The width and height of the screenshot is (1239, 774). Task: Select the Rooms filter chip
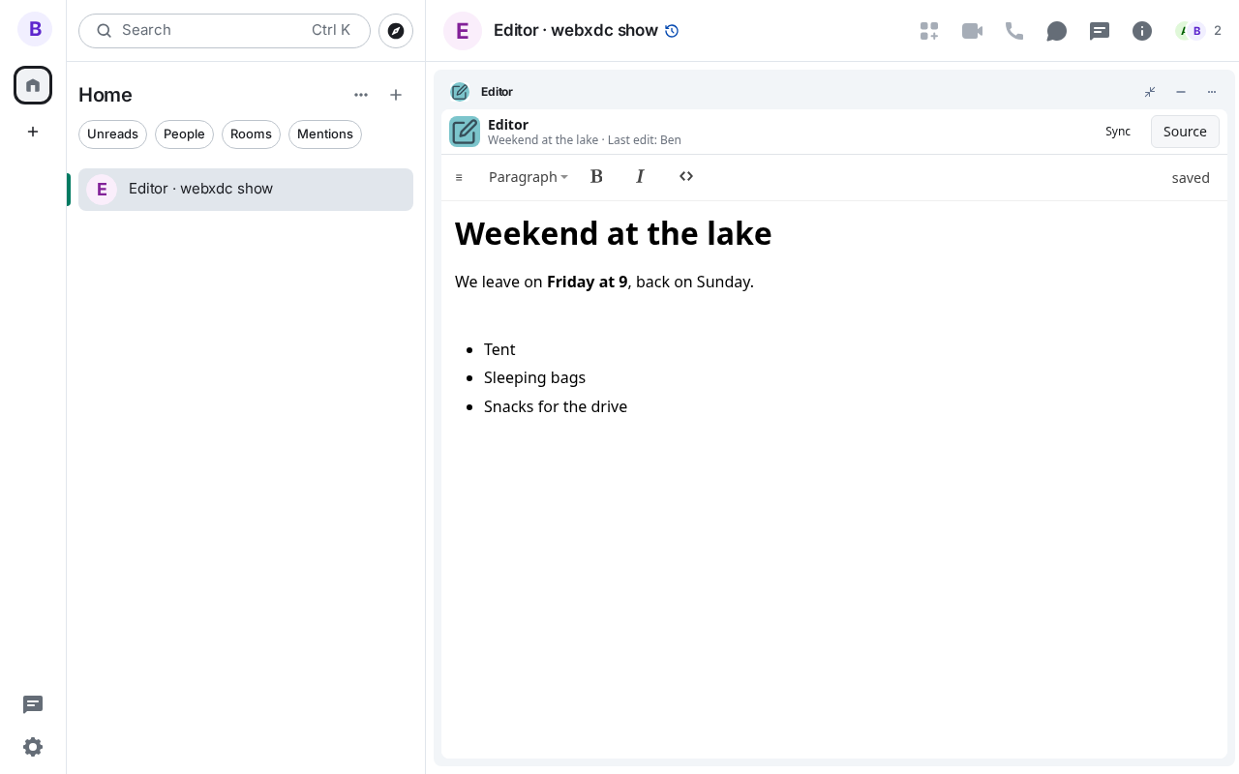pyautogui.click(x=251, y=134)
